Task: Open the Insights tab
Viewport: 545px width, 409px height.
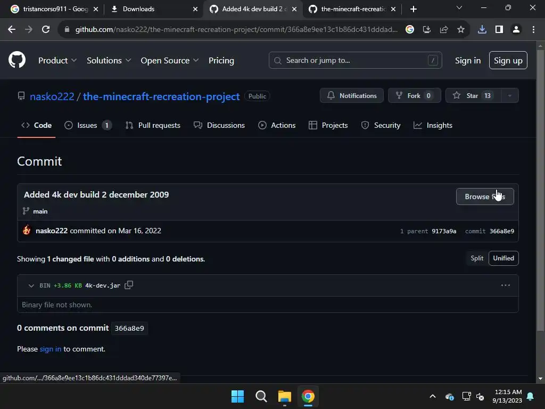Action: pos(433,125)
